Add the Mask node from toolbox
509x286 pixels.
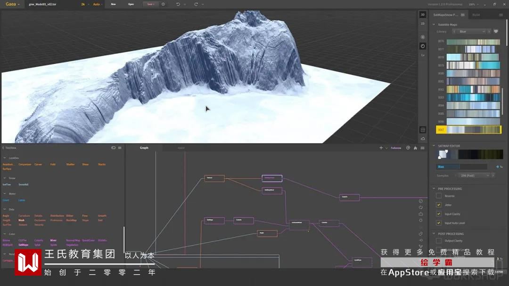pyautogui.click(x=21, y=220)
